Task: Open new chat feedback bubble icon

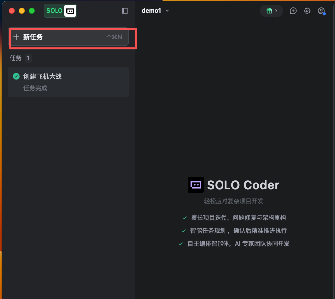Action: 293,11
